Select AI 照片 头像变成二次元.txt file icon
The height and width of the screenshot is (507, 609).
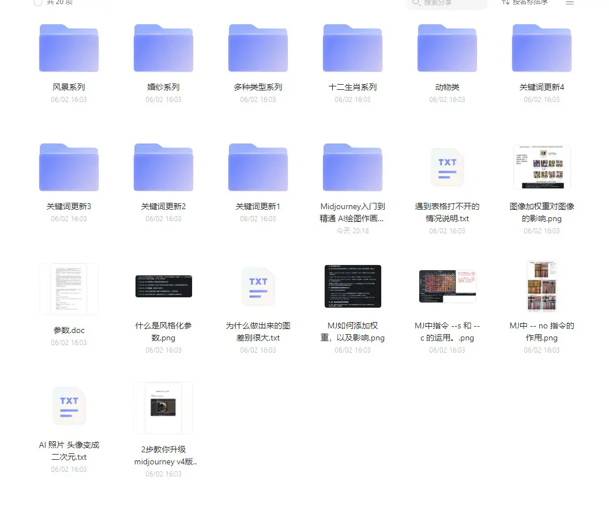(x=69, y=406)
